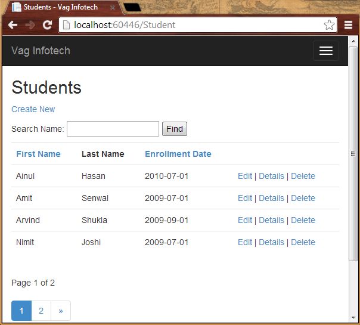The image size is (360, 325).
Task: Select the last name Hasan
Action: pos(94,176)
